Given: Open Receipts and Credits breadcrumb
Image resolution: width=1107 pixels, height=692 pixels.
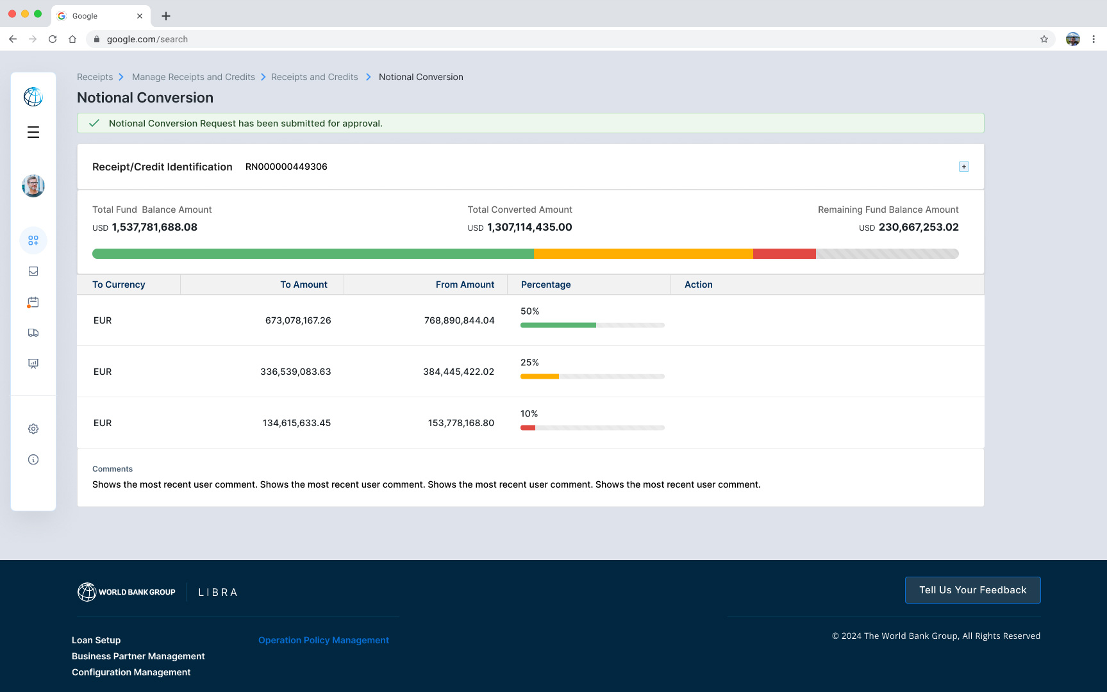Looking at the screenshot, I should click(x=314, y=77).
